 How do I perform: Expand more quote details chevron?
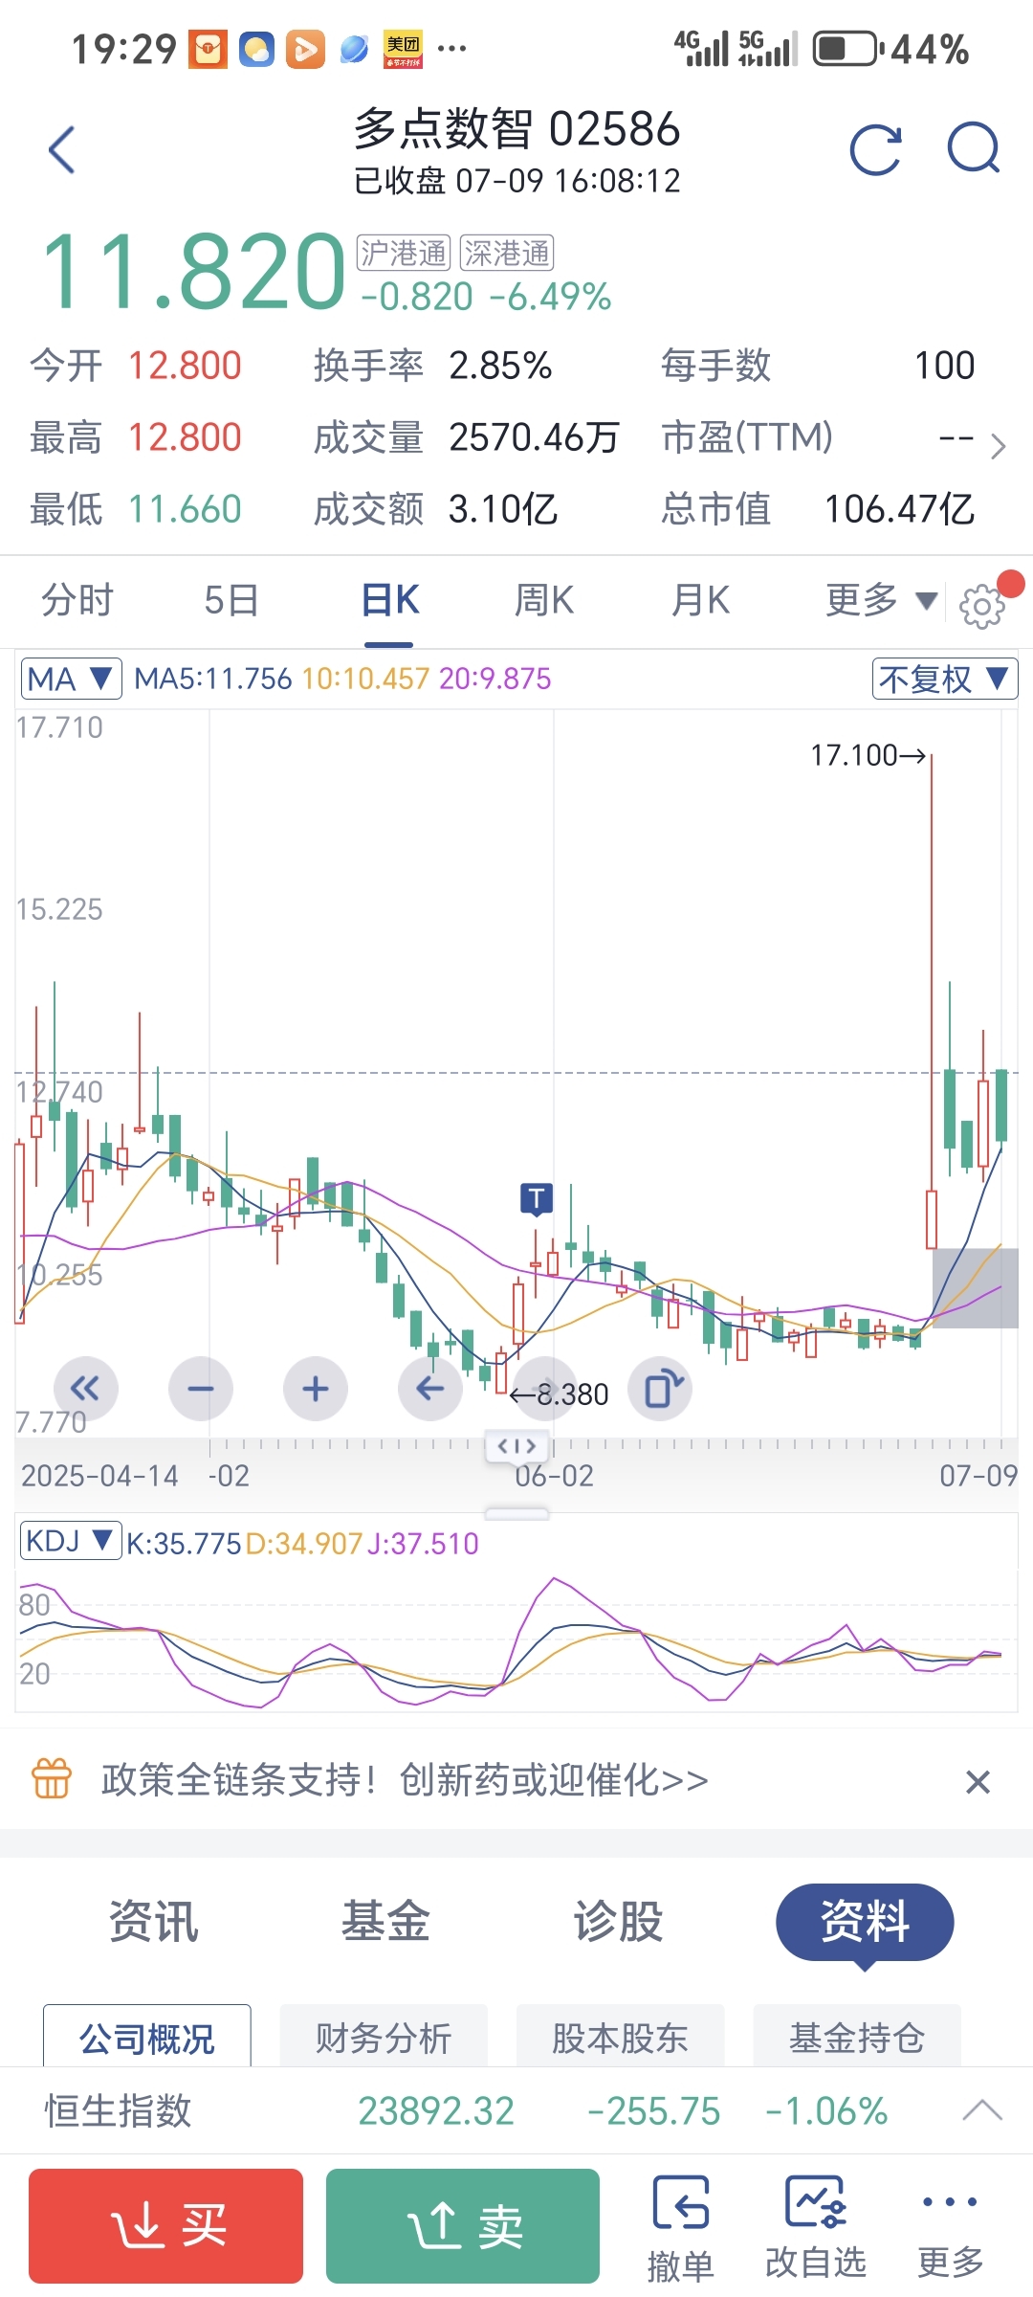998,446
